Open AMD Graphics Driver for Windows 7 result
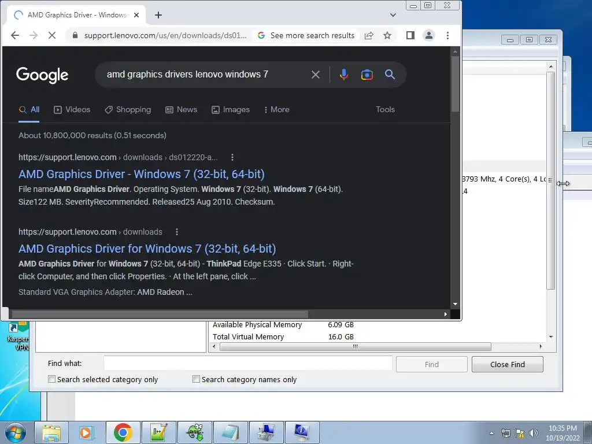Image resolution: width=592 pixels, height=444 pixels. point(147,249)
